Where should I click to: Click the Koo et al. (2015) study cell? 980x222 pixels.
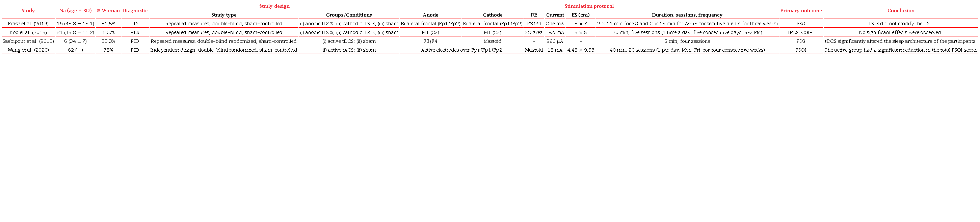[28, 32]
